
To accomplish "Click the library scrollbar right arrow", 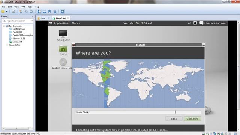I will [32, 128].
